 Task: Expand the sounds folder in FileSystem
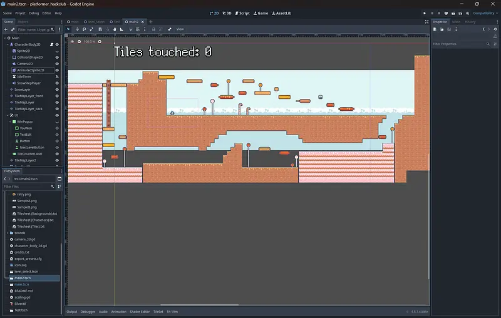point(8,232)
